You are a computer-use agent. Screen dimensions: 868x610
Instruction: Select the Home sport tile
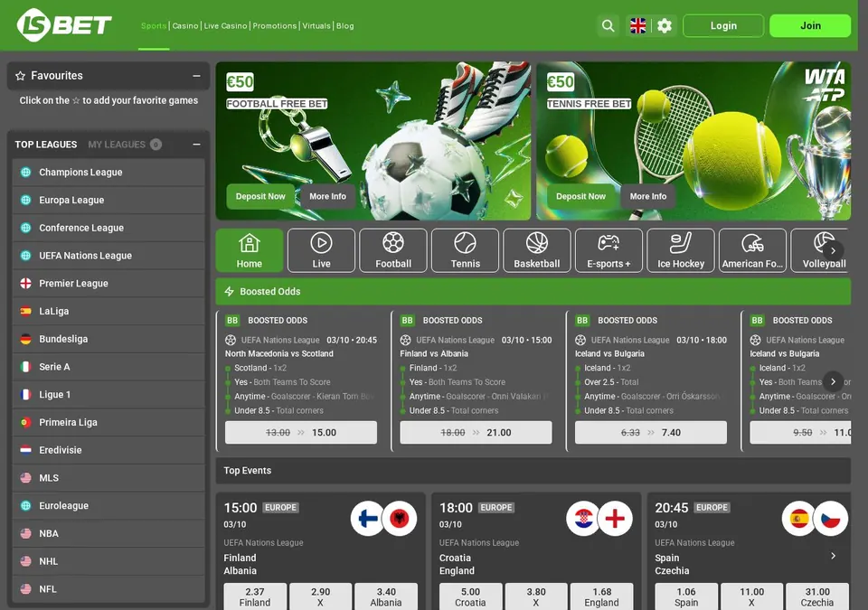(x=250, y=250)
